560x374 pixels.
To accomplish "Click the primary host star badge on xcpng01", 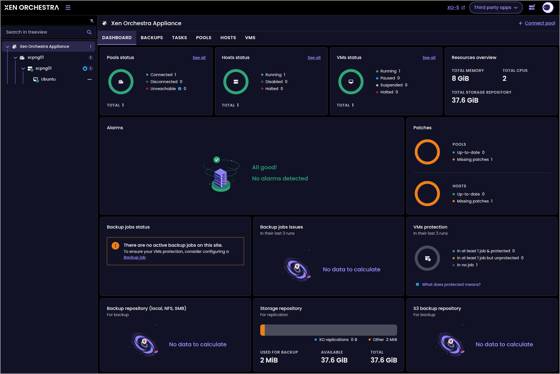I will coord(85,69).
